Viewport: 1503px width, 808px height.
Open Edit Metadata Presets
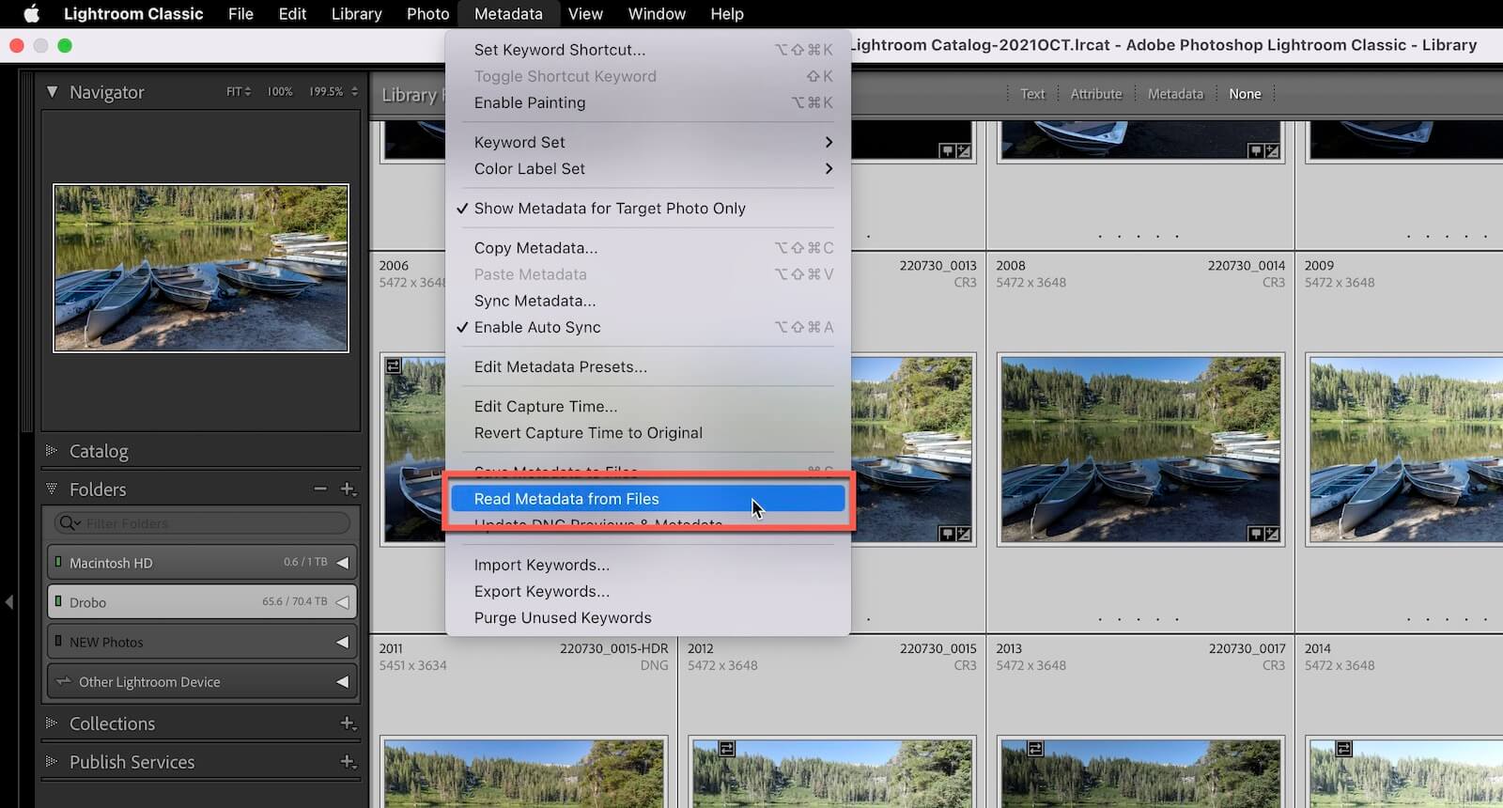point(648,366)
